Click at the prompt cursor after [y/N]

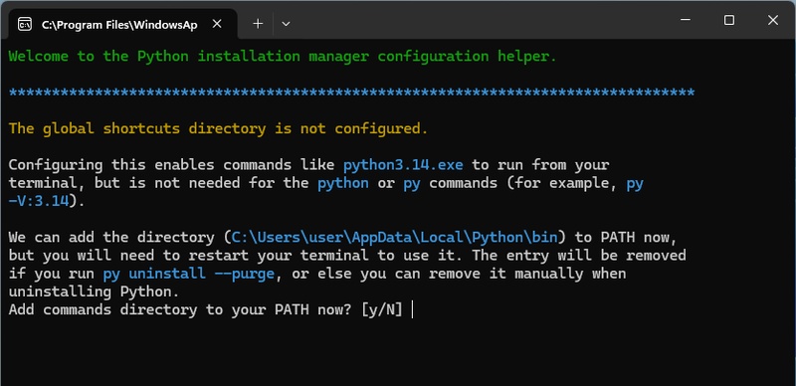(413, 309)
